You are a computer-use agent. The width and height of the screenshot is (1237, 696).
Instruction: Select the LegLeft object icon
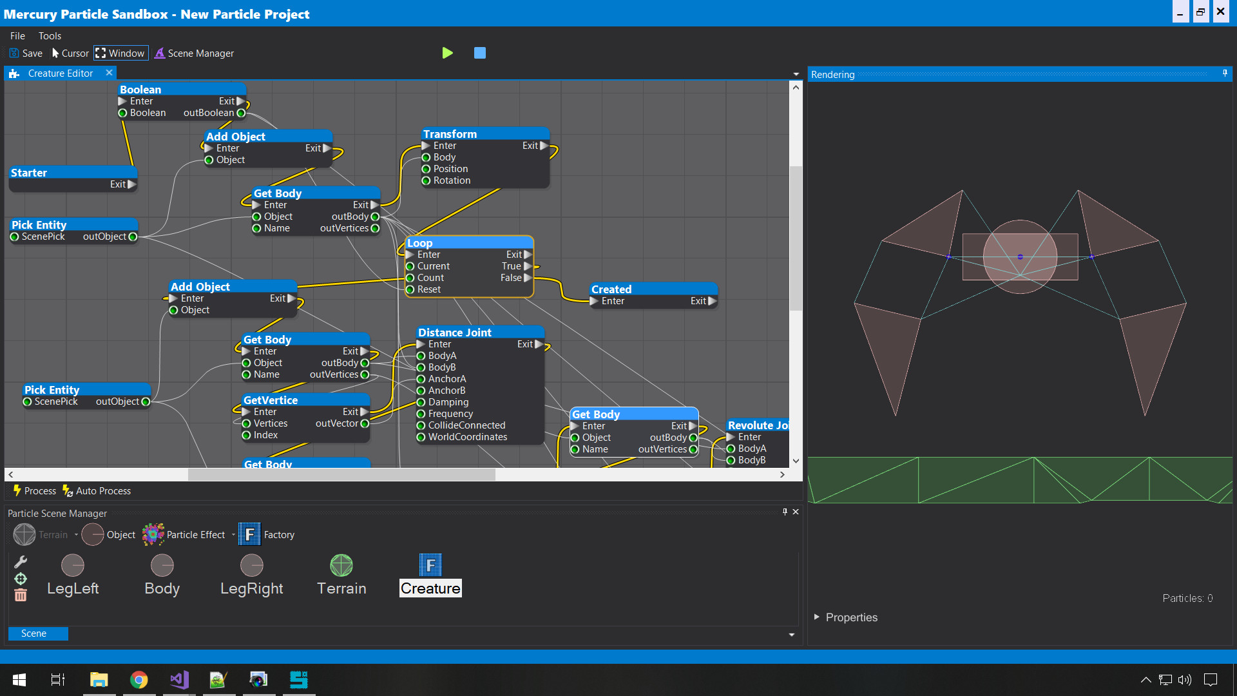point(73,566)
